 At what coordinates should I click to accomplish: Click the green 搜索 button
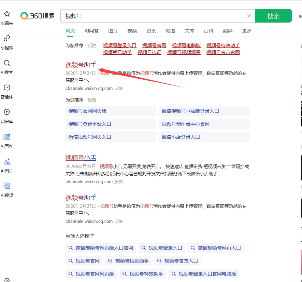click(273, 16)
